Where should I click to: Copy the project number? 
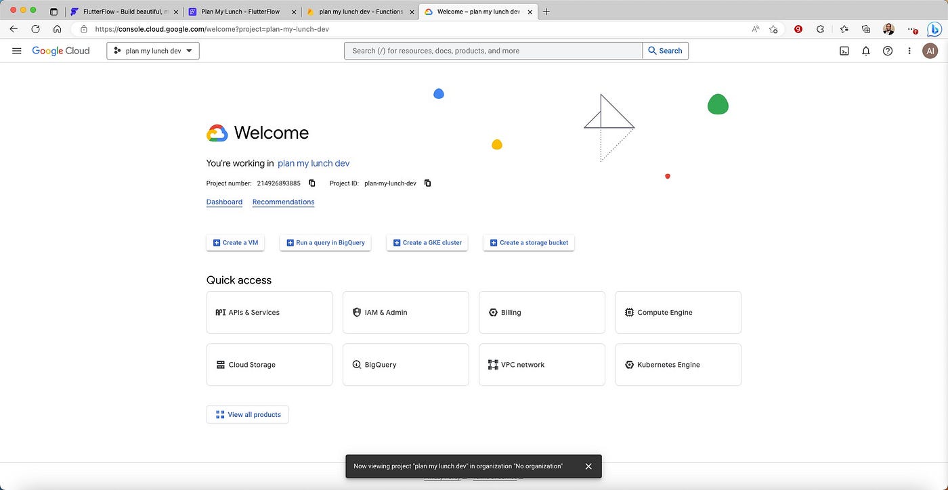pos(312,183)
